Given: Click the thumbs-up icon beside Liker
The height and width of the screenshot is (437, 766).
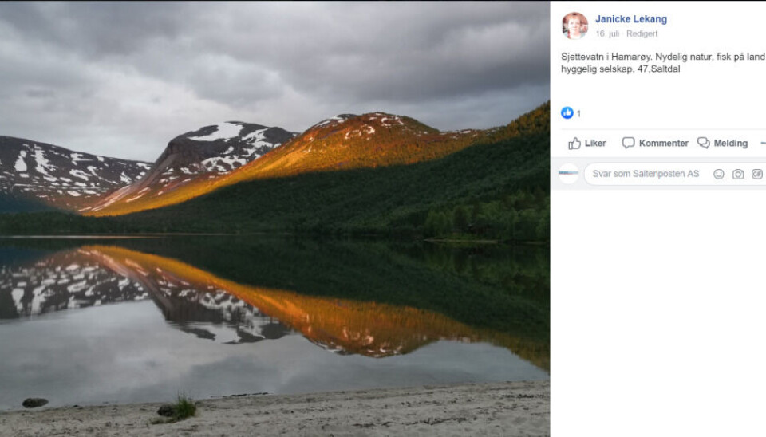Looking at the screenshot, I should (574, 144).
